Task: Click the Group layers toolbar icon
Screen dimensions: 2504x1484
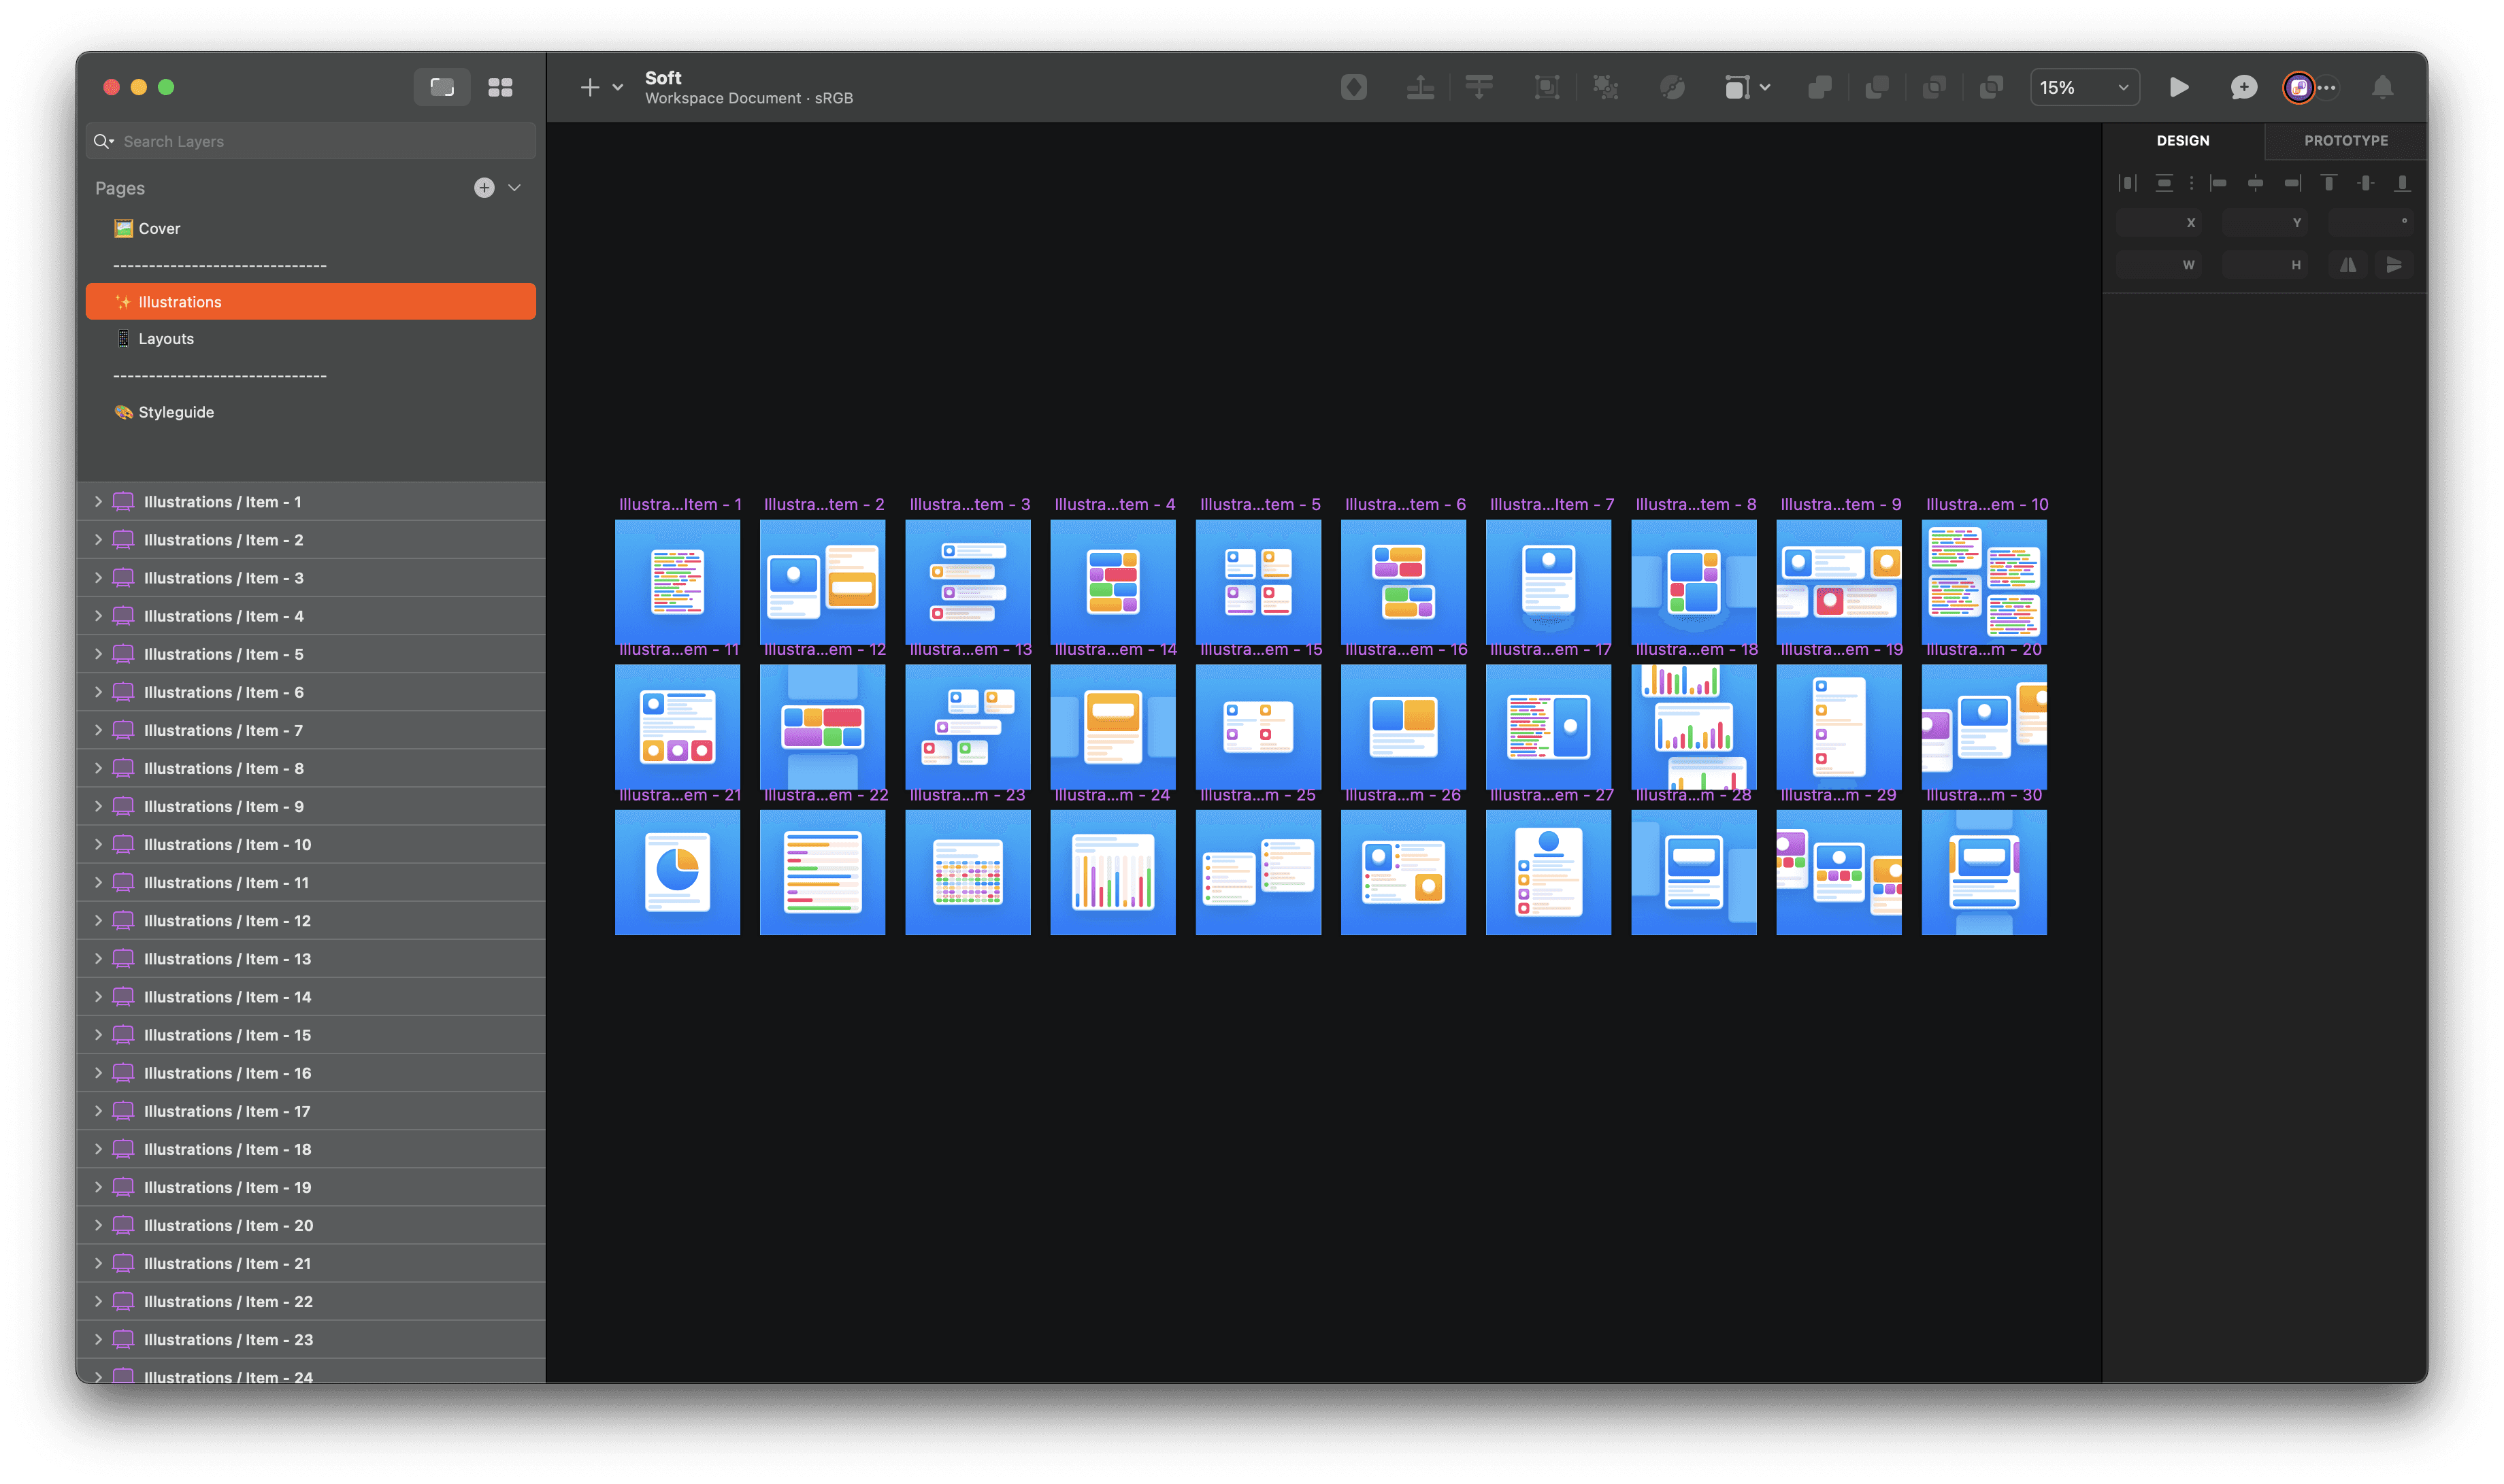Action: tap(1547, 88)
